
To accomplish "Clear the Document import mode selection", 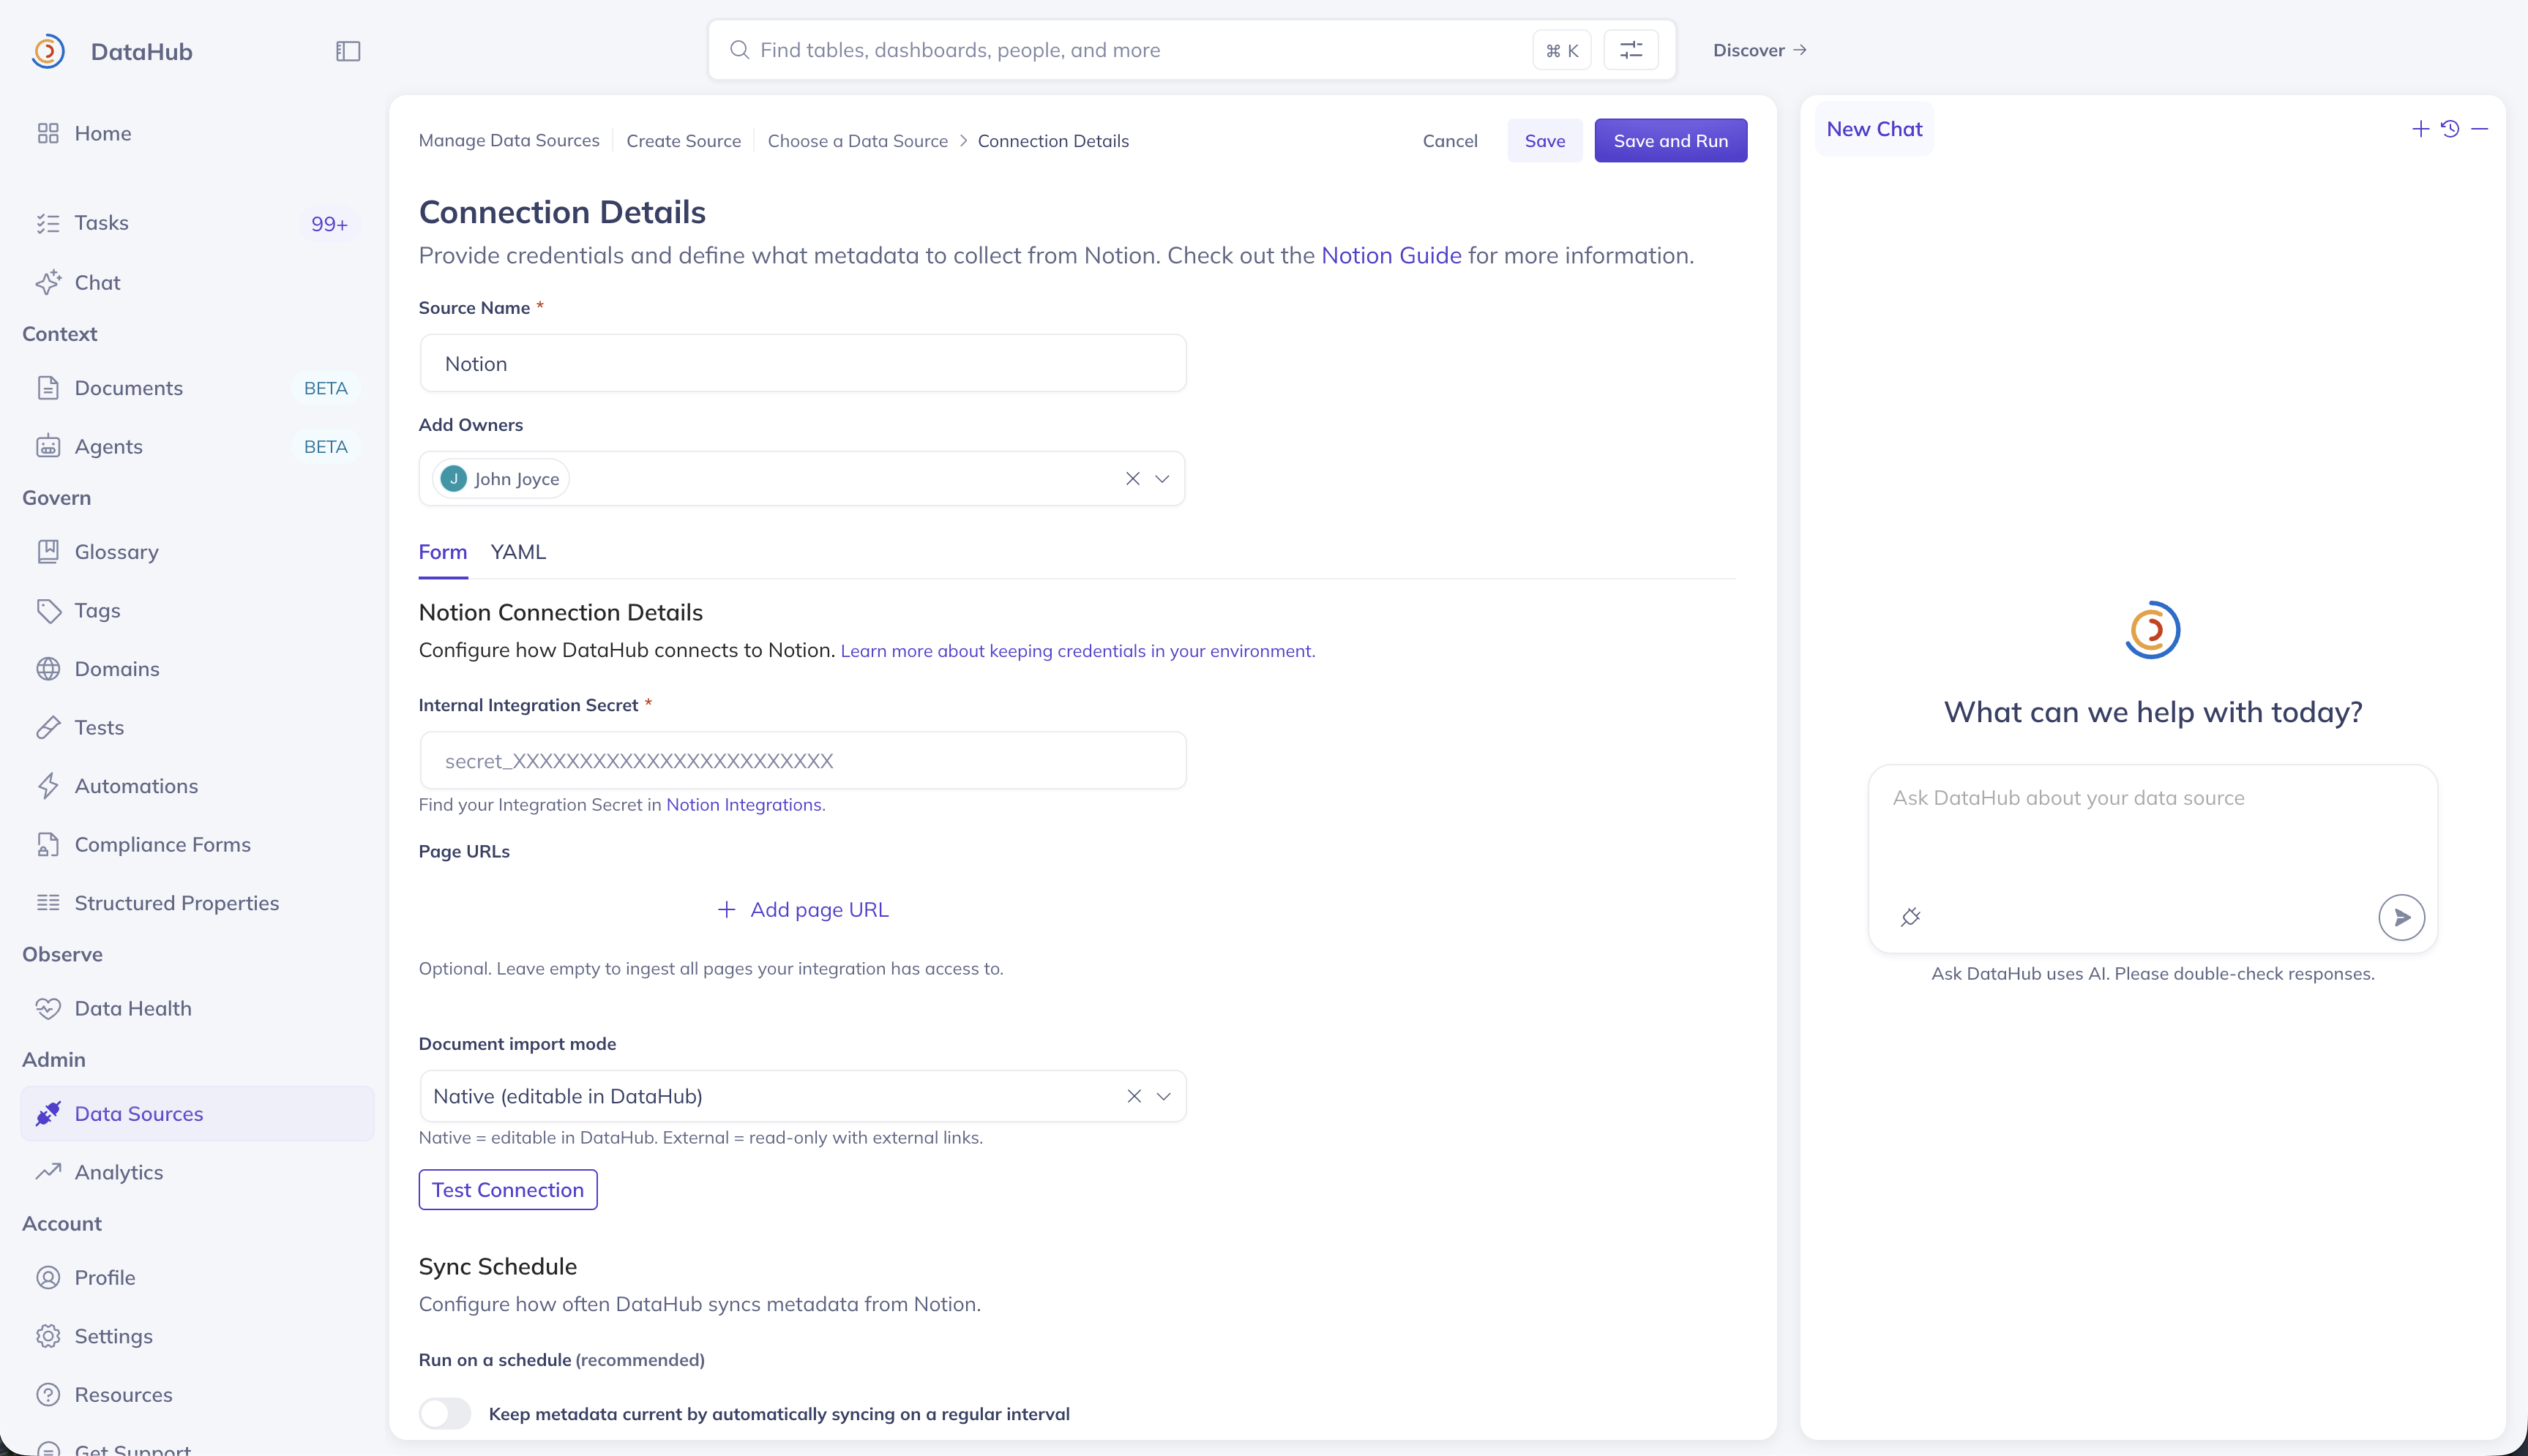I will point(1134,1096).
